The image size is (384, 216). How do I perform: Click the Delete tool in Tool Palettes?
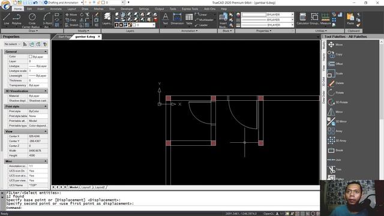335,83
